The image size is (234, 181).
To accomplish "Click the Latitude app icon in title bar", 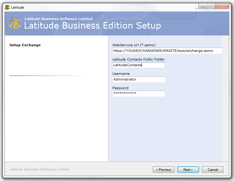I will [x=7, y=7].
